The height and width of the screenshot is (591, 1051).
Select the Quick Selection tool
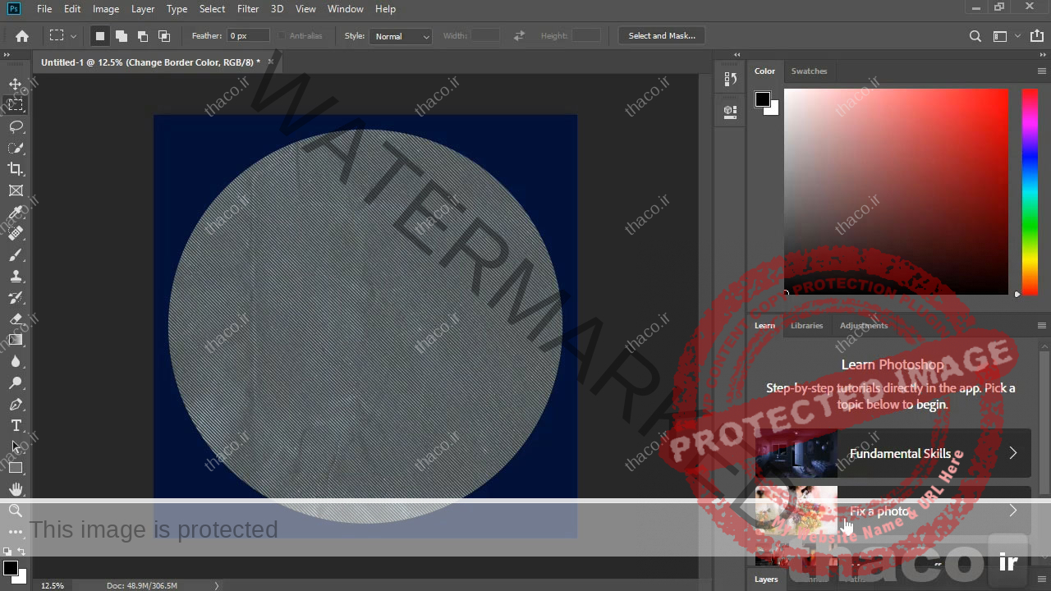[x=16, y=148]
